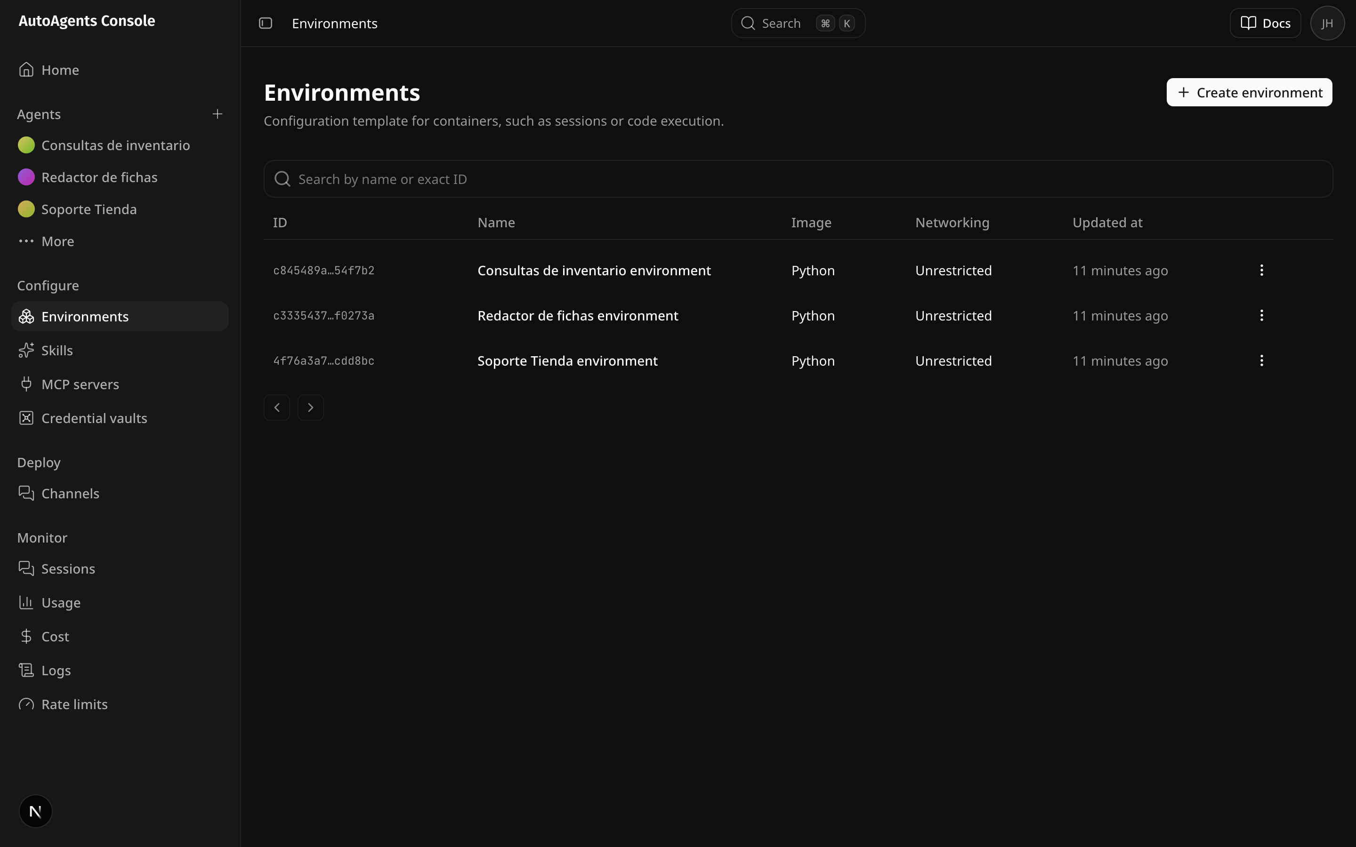Toggle the sidebar collapse icon
1356x847 pixels.
266,23
